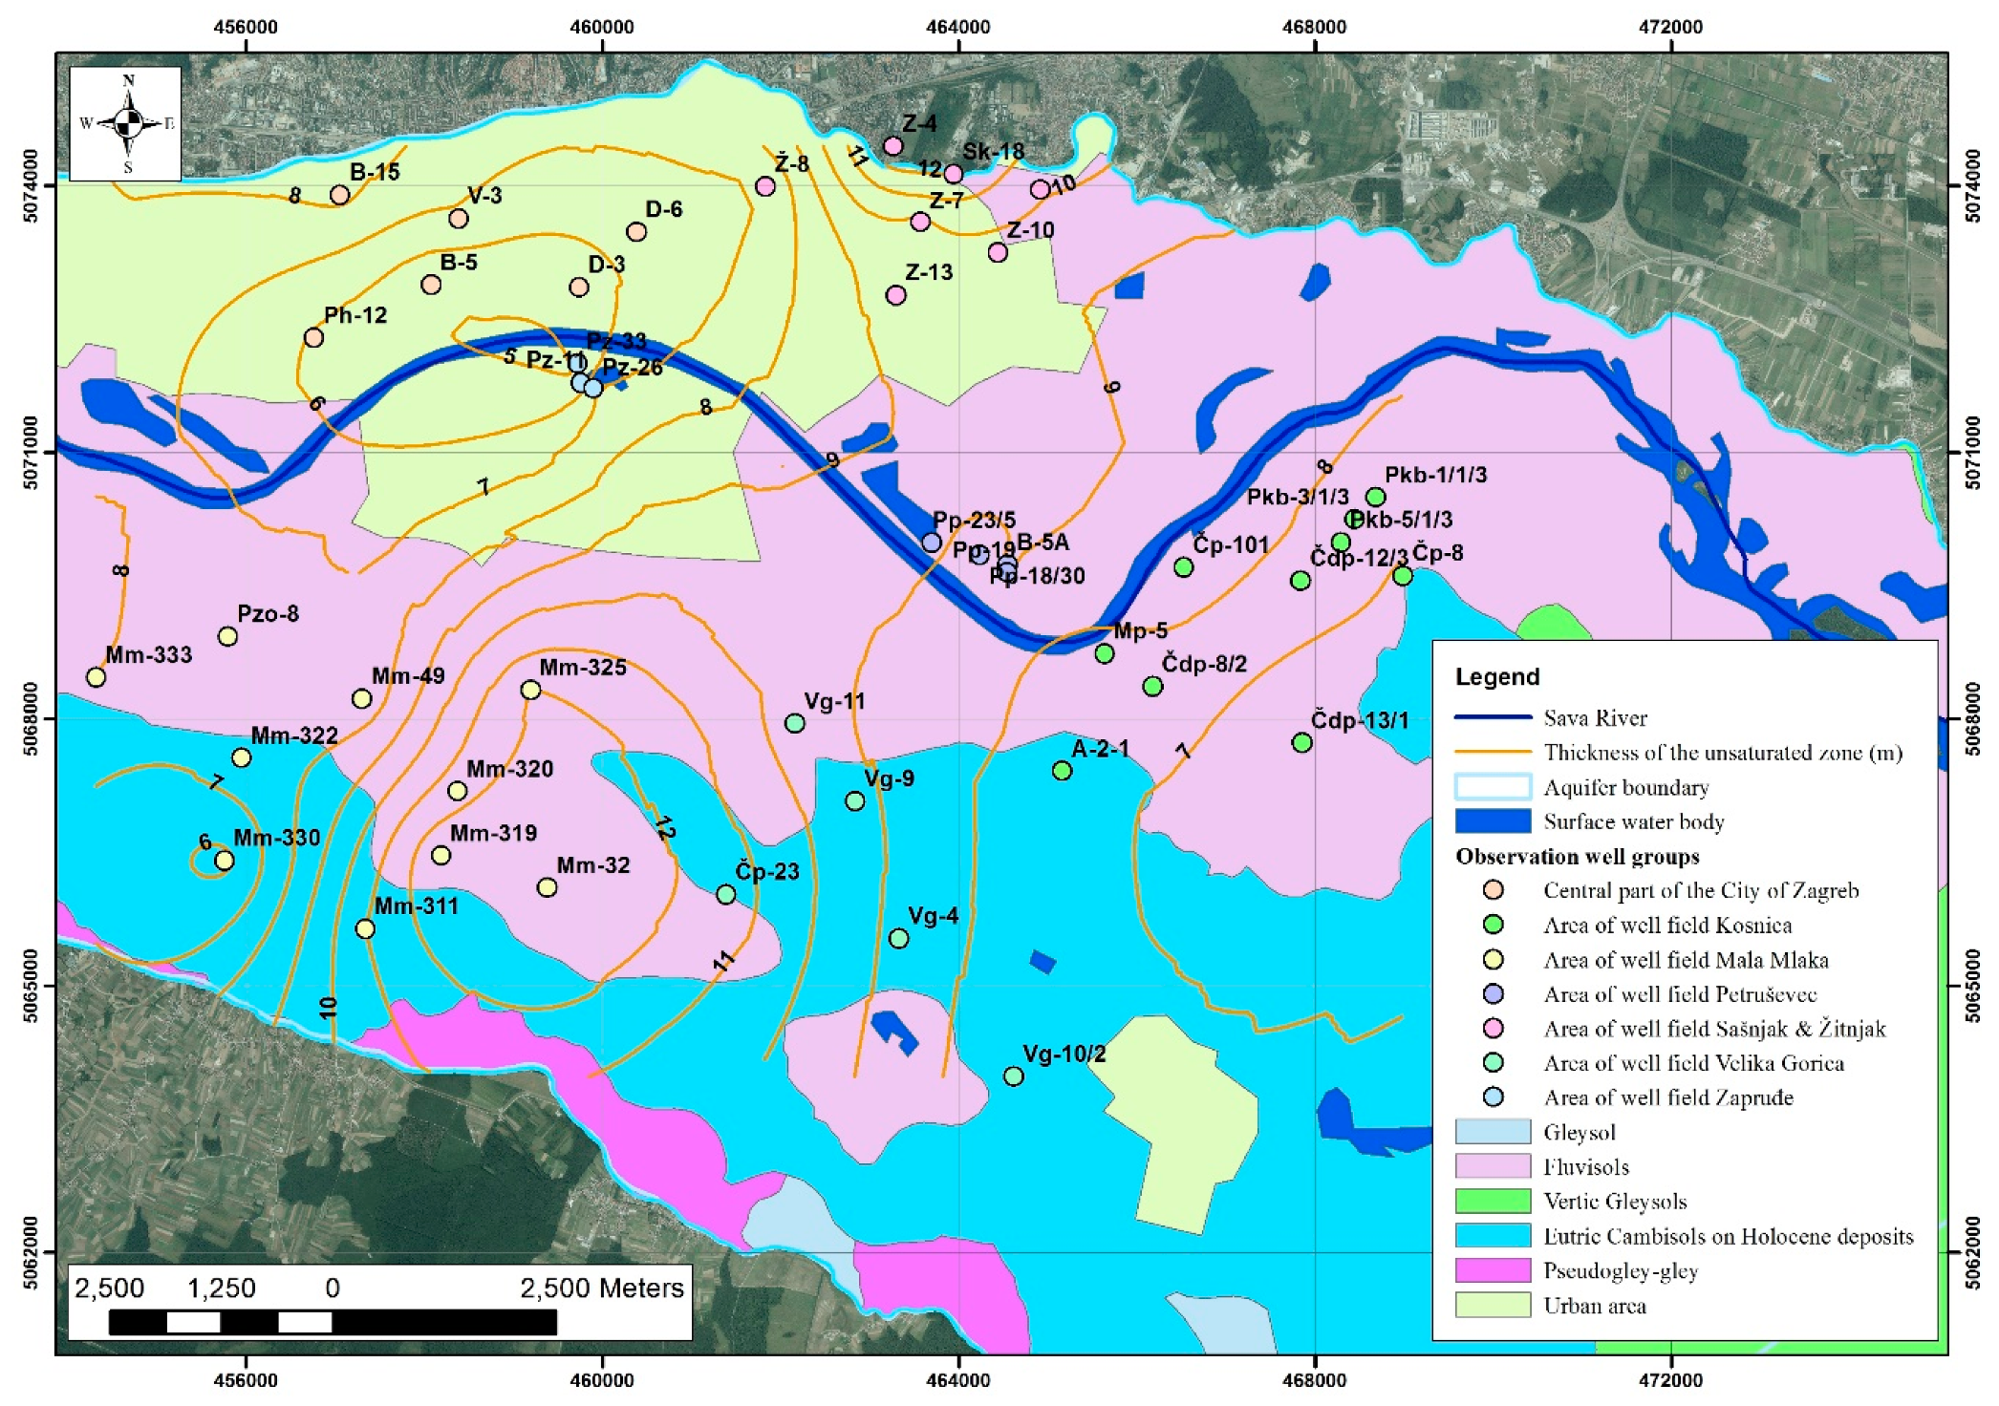Click the Pp-23/5 well marker

coord(932,543)
